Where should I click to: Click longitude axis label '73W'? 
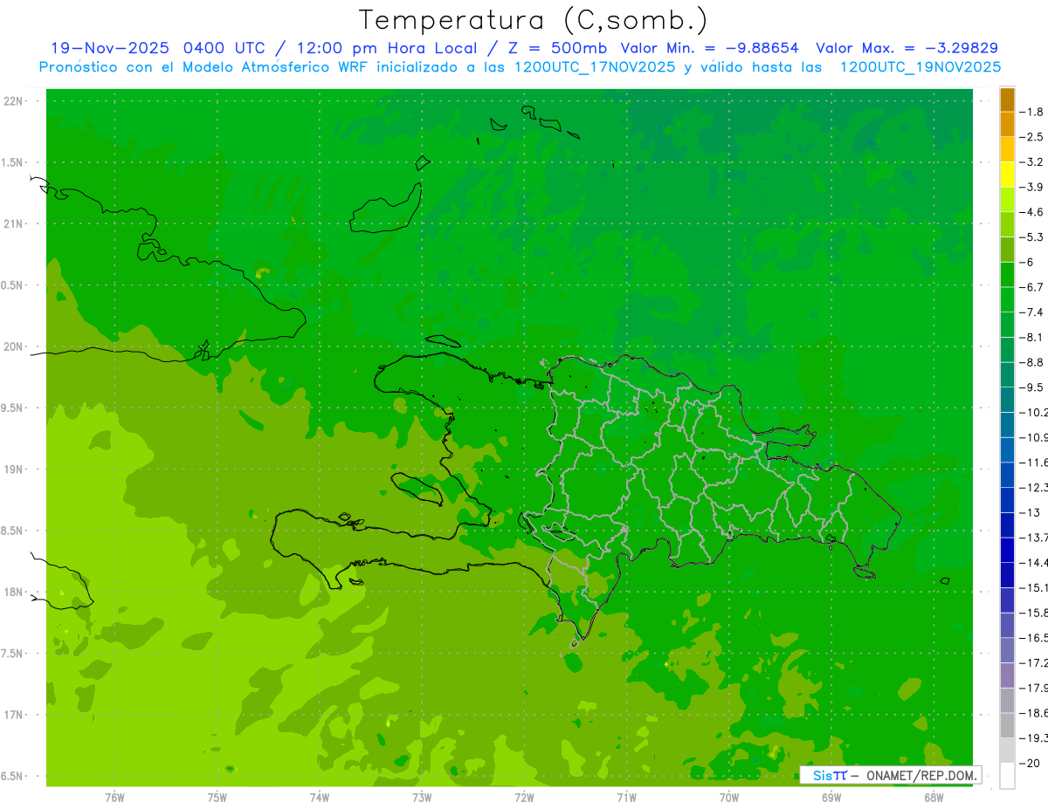tap(422, 798)
